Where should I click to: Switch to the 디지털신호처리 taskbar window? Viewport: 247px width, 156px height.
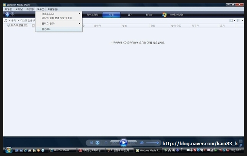(x=91, y=150)
